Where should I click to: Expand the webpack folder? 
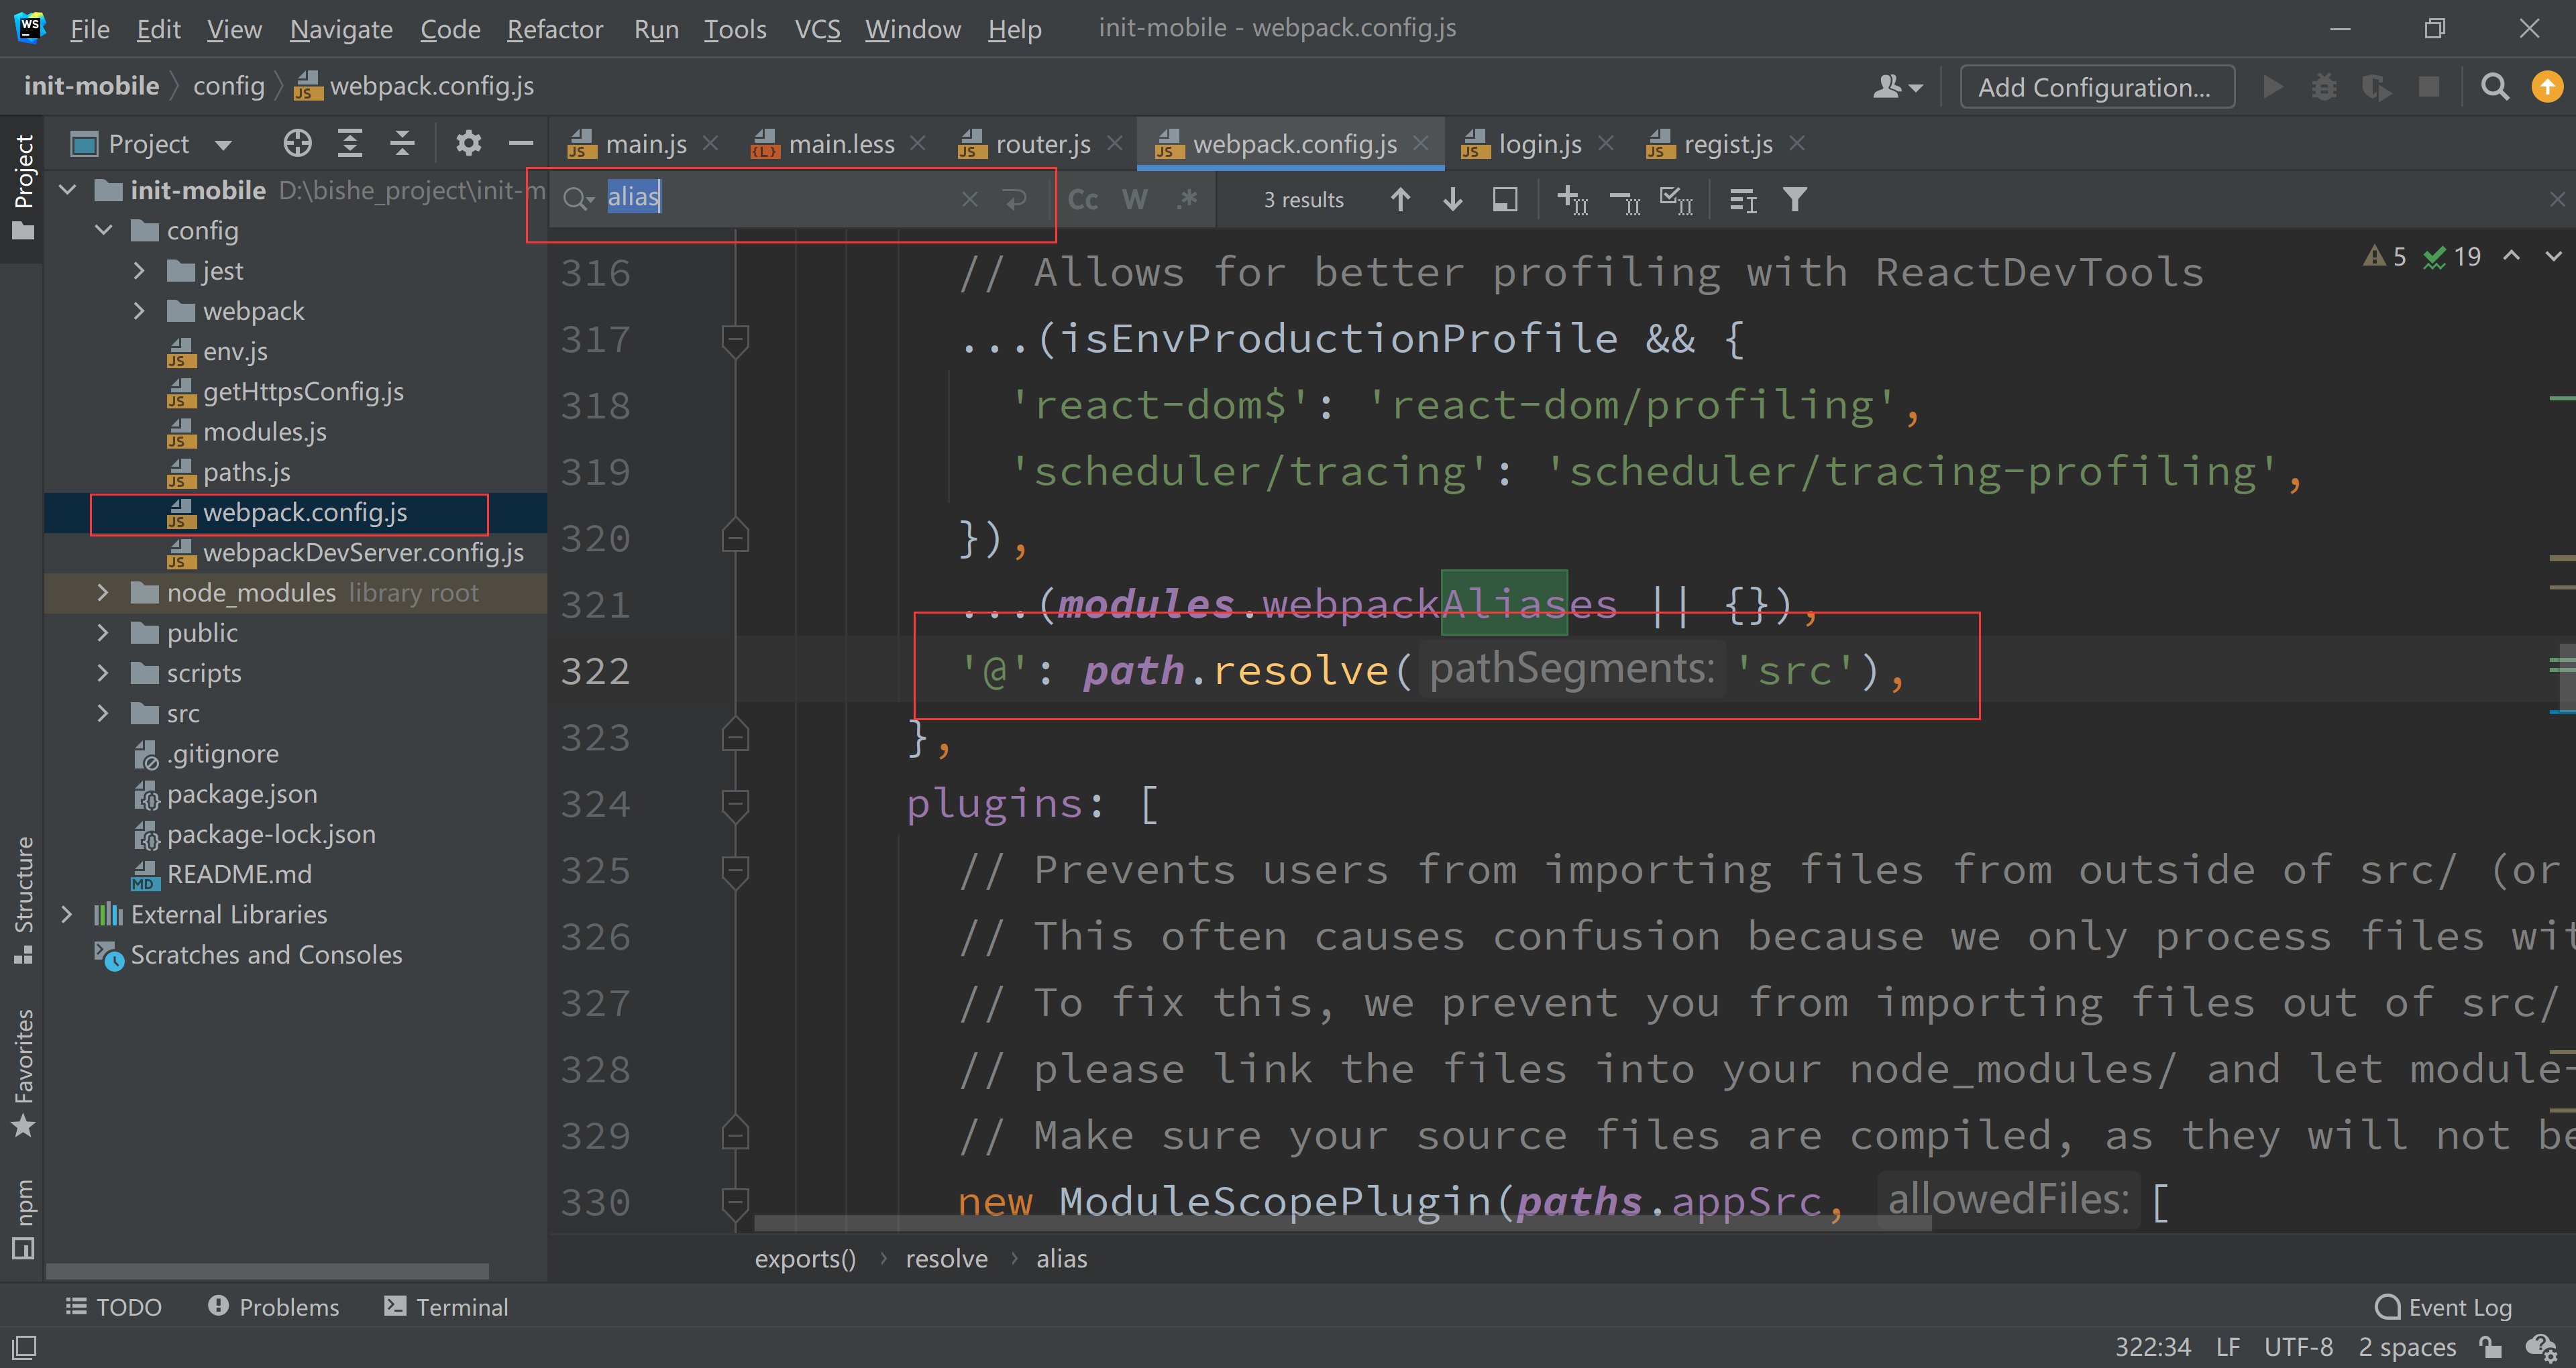pos(139,310)
